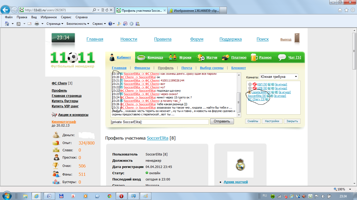The height and width of the screenshot is (200, 357).
Task: Click the info icon beside ФС Cherv [3]
Action: click(x=267, y=99)
